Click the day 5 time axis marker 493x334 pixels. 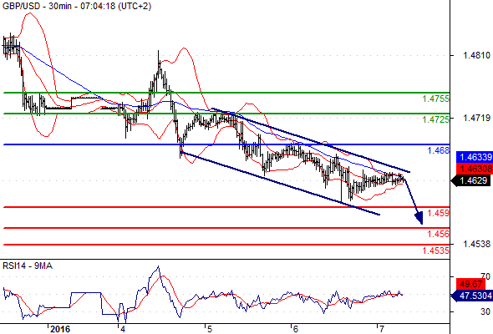[210, 329]
